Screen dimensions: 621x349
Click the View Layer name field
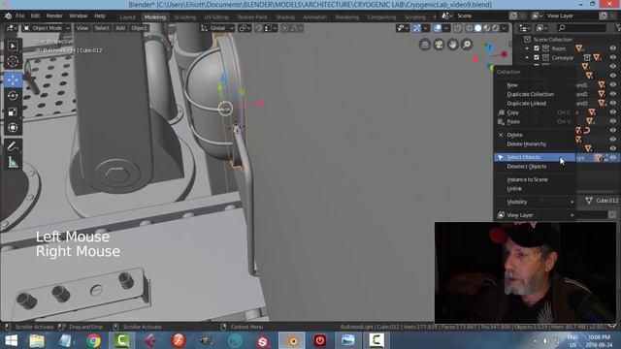(x=572, y=16)
